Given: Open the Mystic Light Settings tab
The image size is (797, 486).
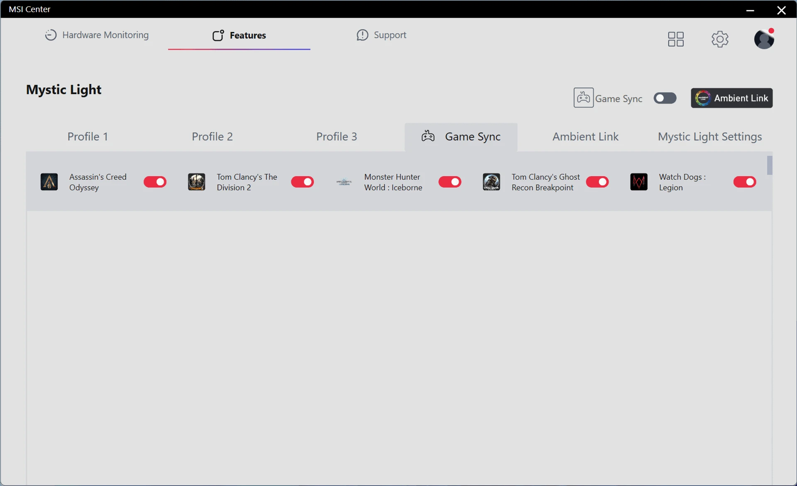Looking at the screenshot, I should pos(710,136).
